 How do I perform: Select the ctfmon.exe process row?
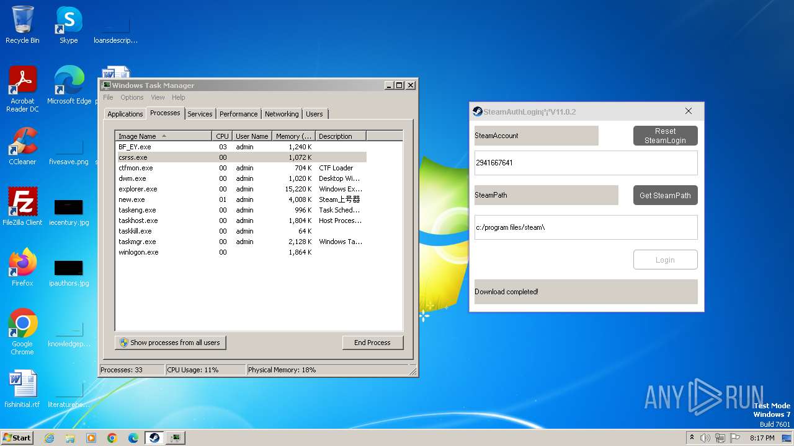241,168
